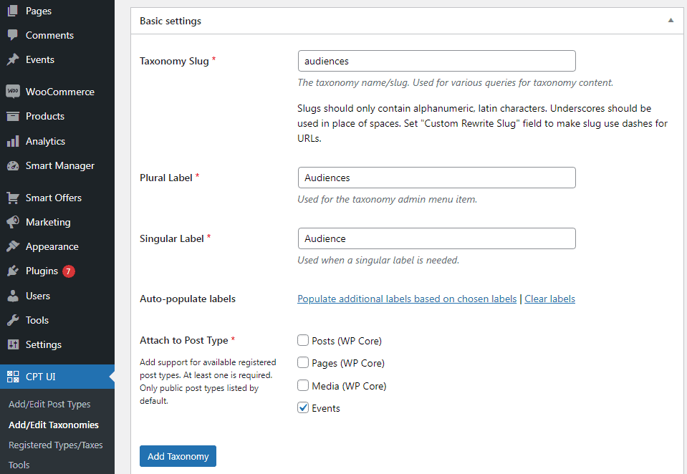Tick the Media (WP Core) checkbox

coord(304,386)
